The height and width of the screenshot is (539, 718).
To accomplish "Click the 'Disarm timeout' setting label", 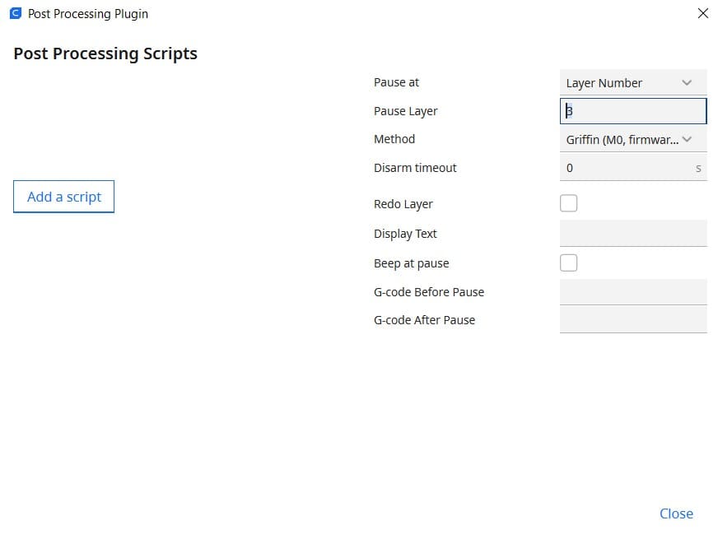I will [x=415, y=168].
